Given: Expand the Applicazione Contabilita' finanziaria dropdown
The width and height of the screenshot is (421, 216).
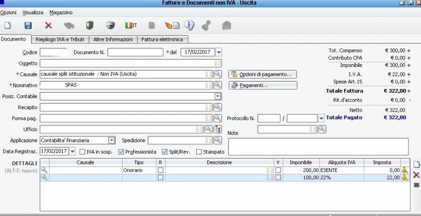Looking at the screenshot, I should click(x=112, y=140).
